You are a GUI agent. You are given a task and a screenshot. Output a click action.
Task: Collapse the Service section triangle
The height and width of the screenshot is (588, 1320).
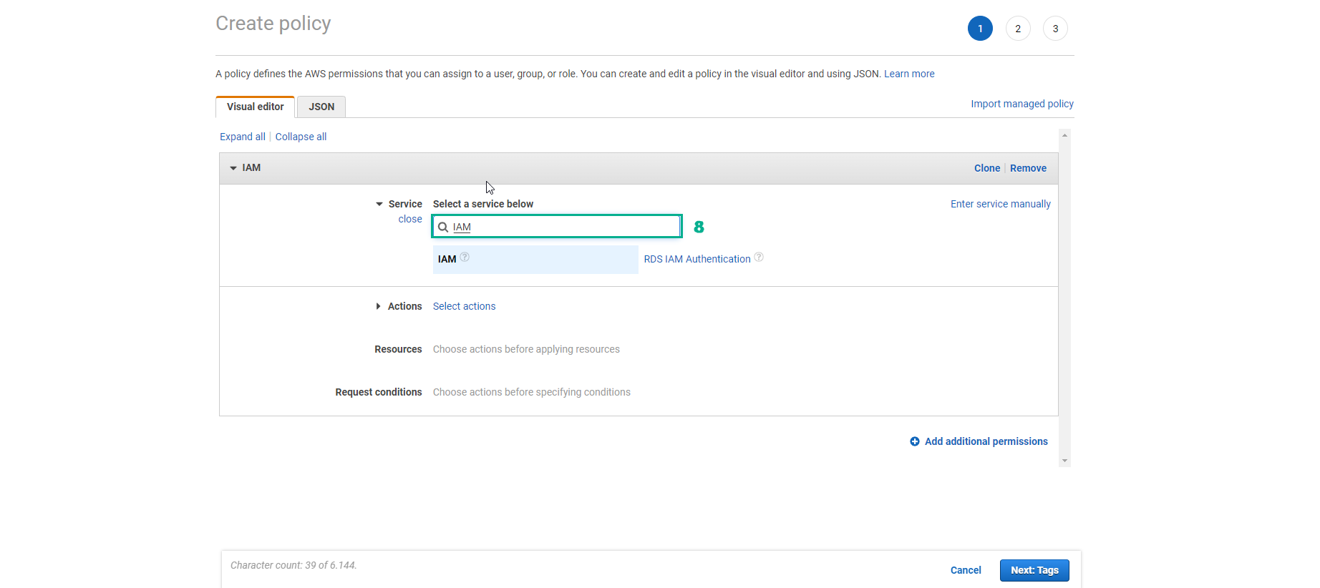(x=379, y=204)
